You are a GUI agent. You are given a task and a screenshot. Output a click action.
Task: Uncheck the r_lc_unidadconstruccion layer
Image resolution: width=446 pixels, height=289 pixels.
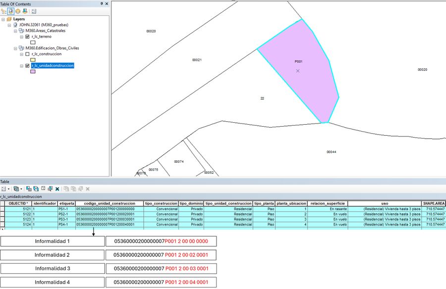pyautogui.click(x=27, y=66)
